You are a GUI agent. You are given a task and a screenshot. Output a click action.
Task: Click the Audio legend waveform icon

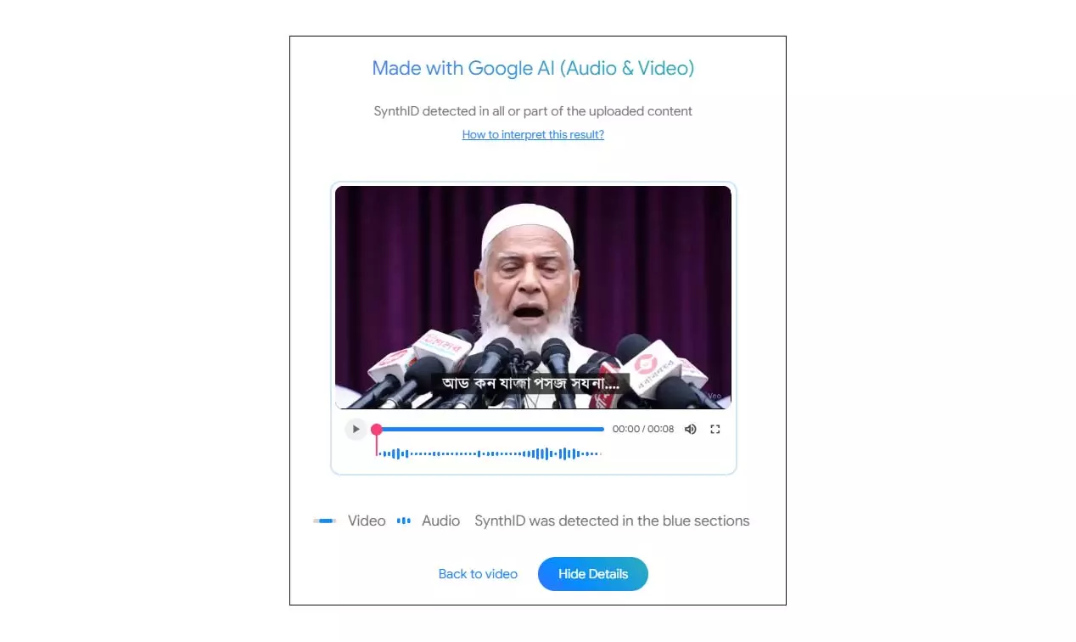pyautogui.click(x=404, y=521)
